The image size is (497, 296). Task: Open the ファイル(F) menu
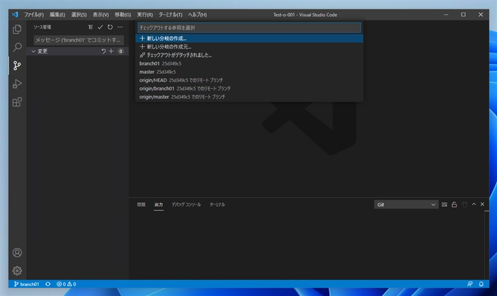[34, 14]
